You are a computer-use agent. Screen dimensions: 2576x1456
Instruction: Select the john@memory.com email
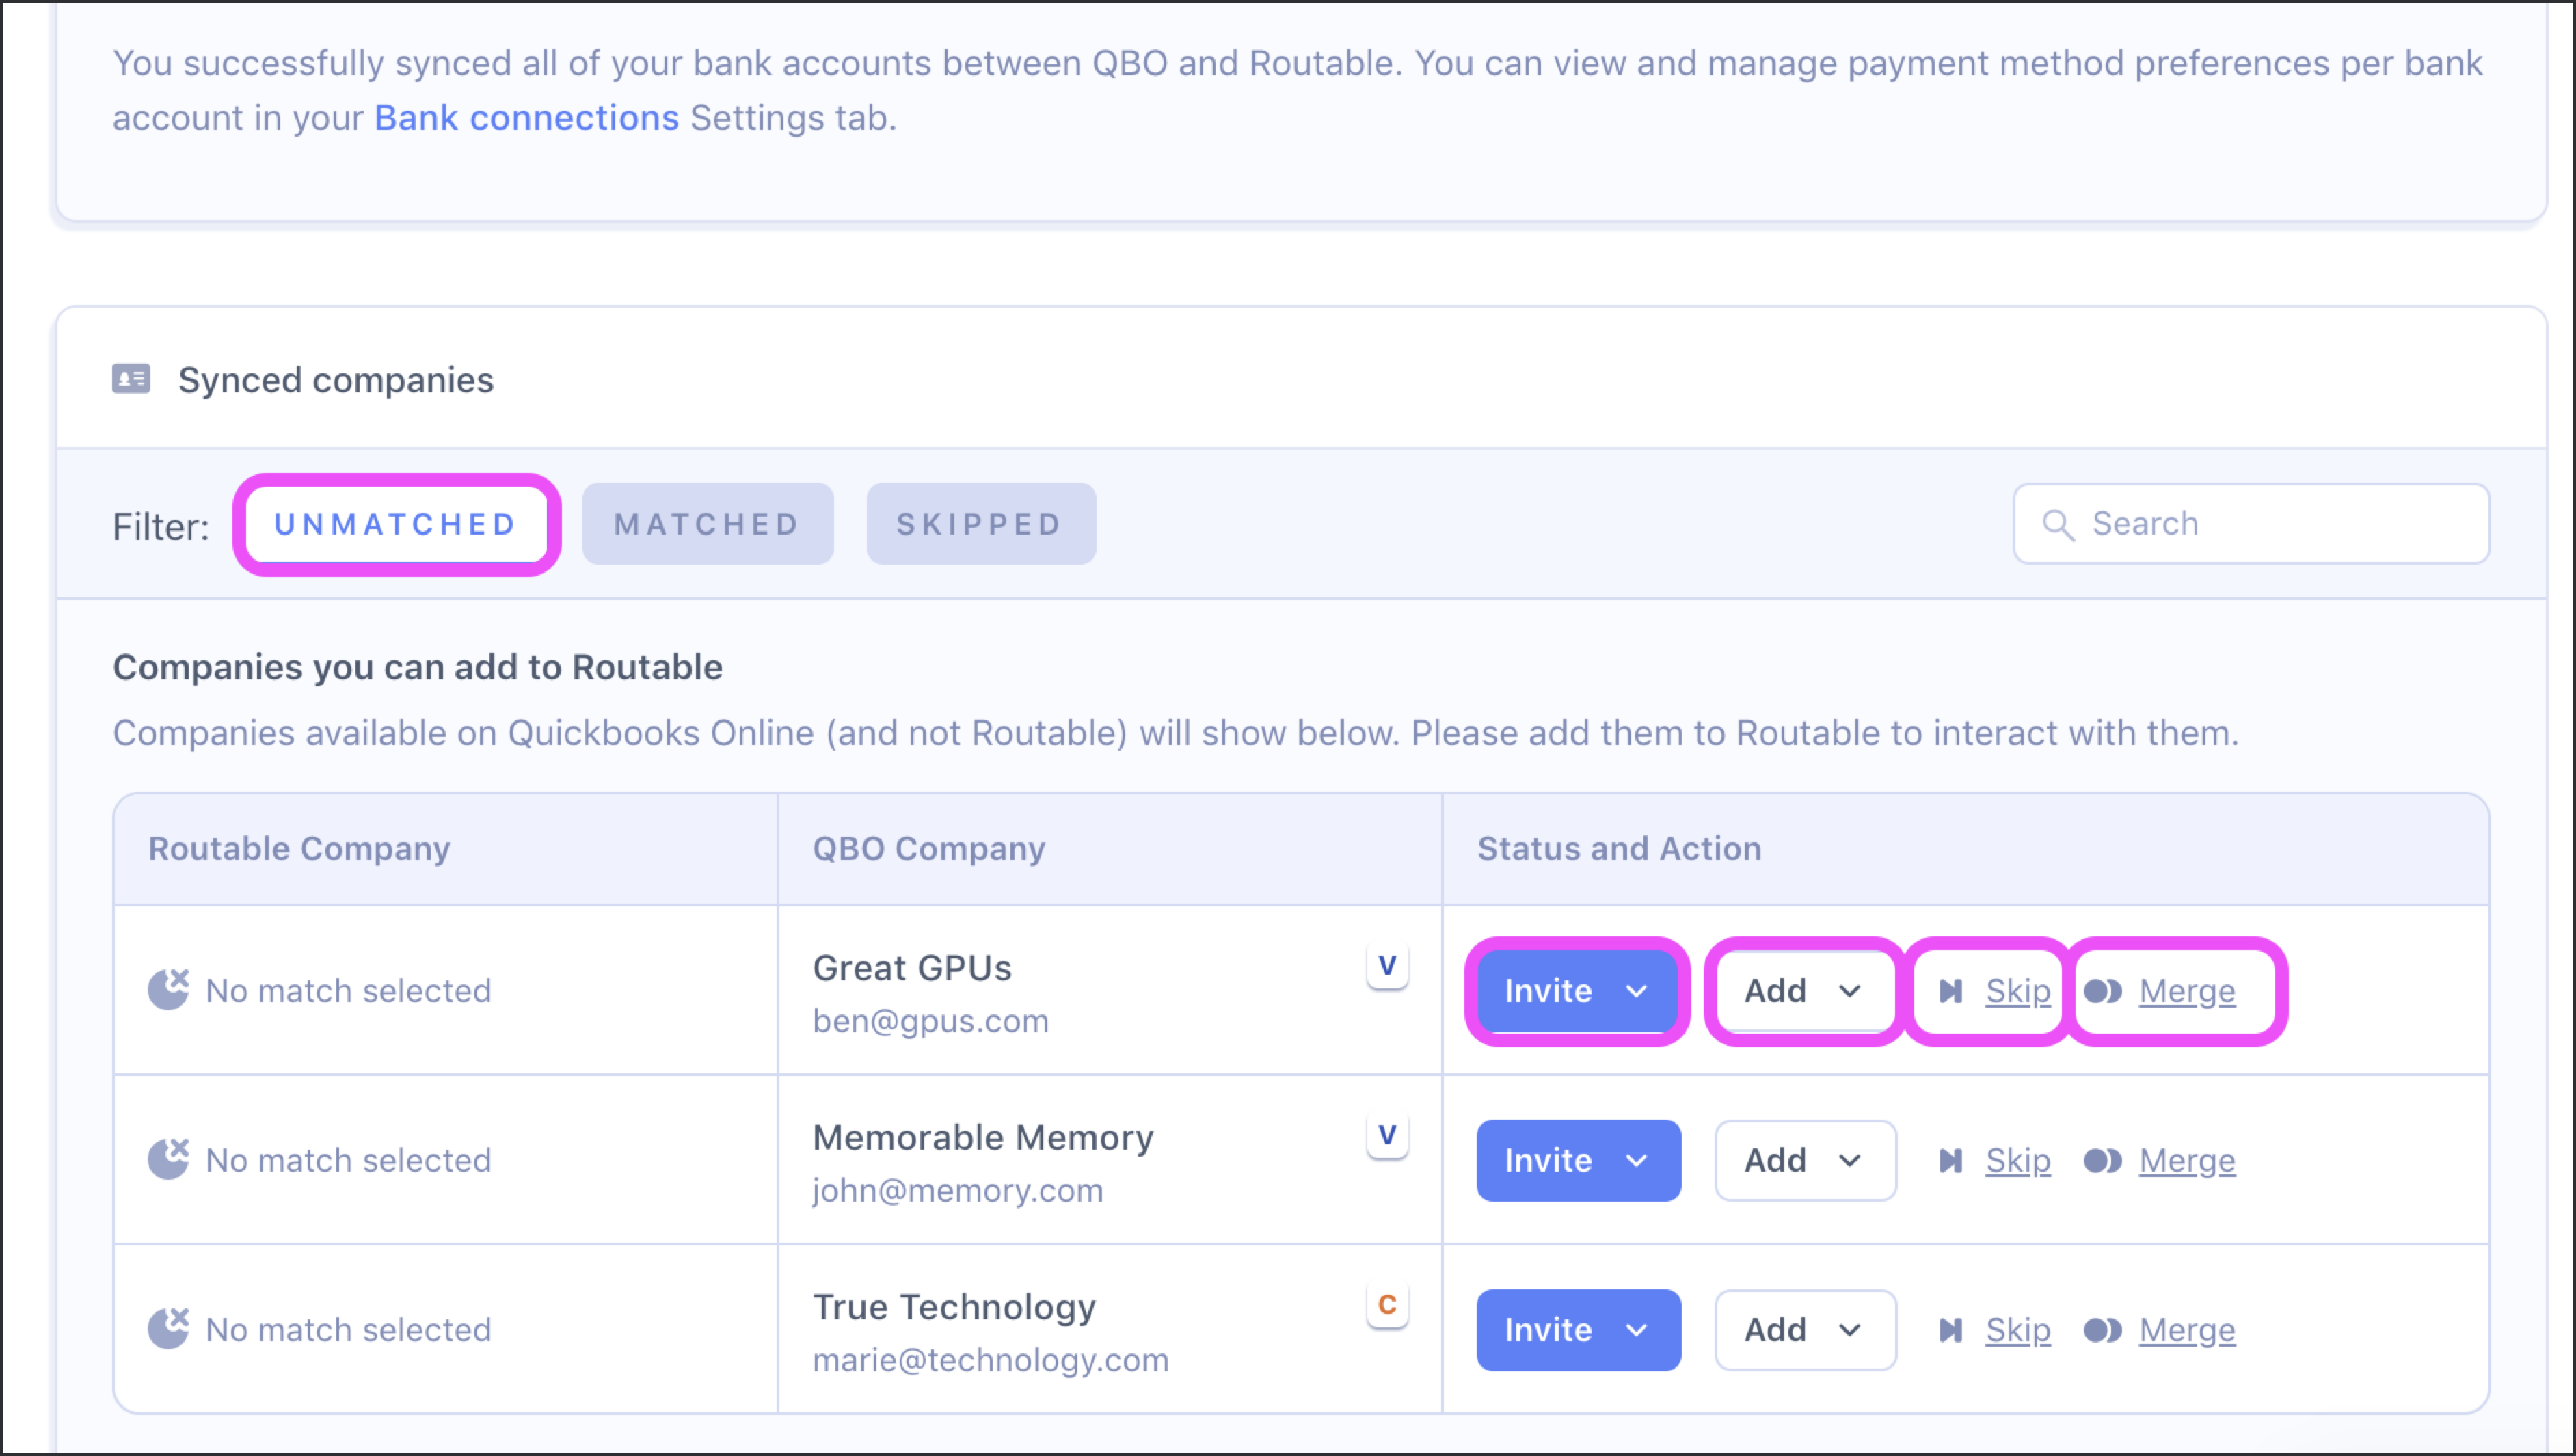958,1191
